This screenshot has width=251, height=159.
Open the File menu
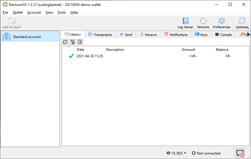(x=5, y=12)
